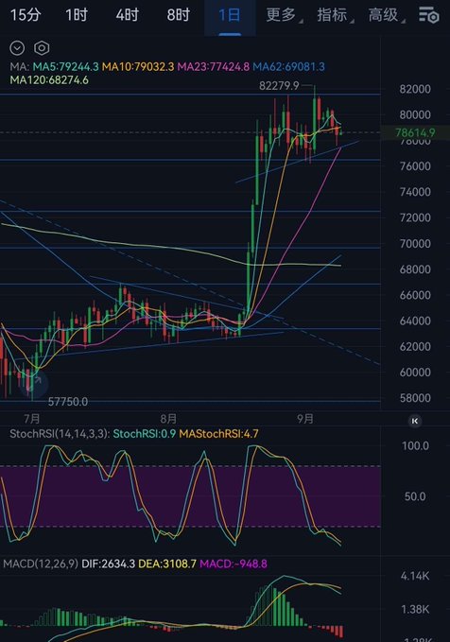Click the MACD(12,26,9) indicator title
Screen dimensions: 450x642
41,564
